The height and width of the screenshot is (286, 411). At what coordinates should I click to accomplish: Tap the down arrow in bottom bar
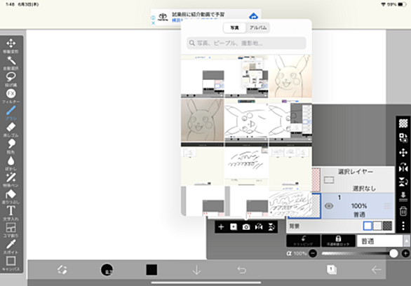pyautogui.click(x=196, y=270)
